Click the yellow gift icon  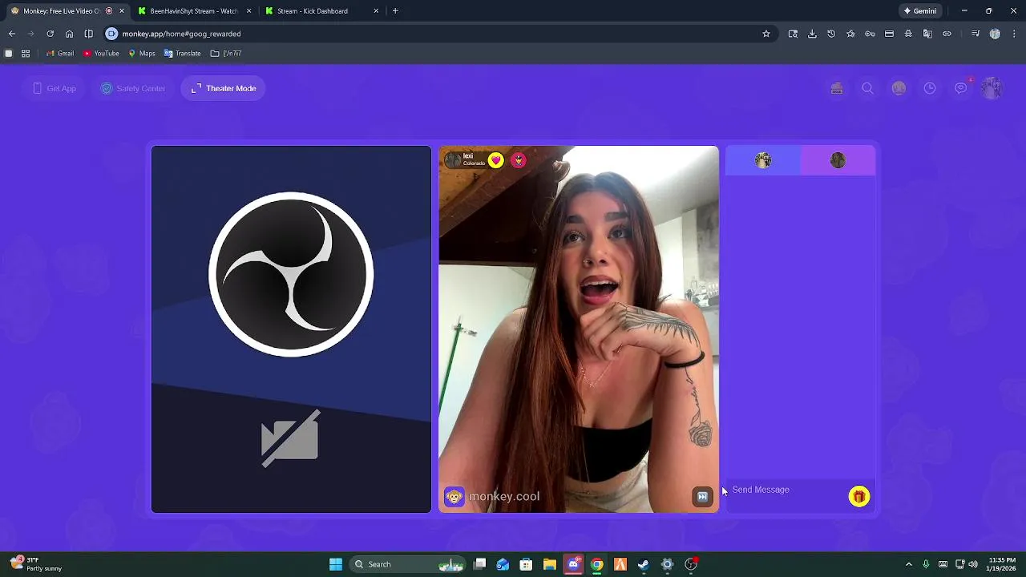858,497
